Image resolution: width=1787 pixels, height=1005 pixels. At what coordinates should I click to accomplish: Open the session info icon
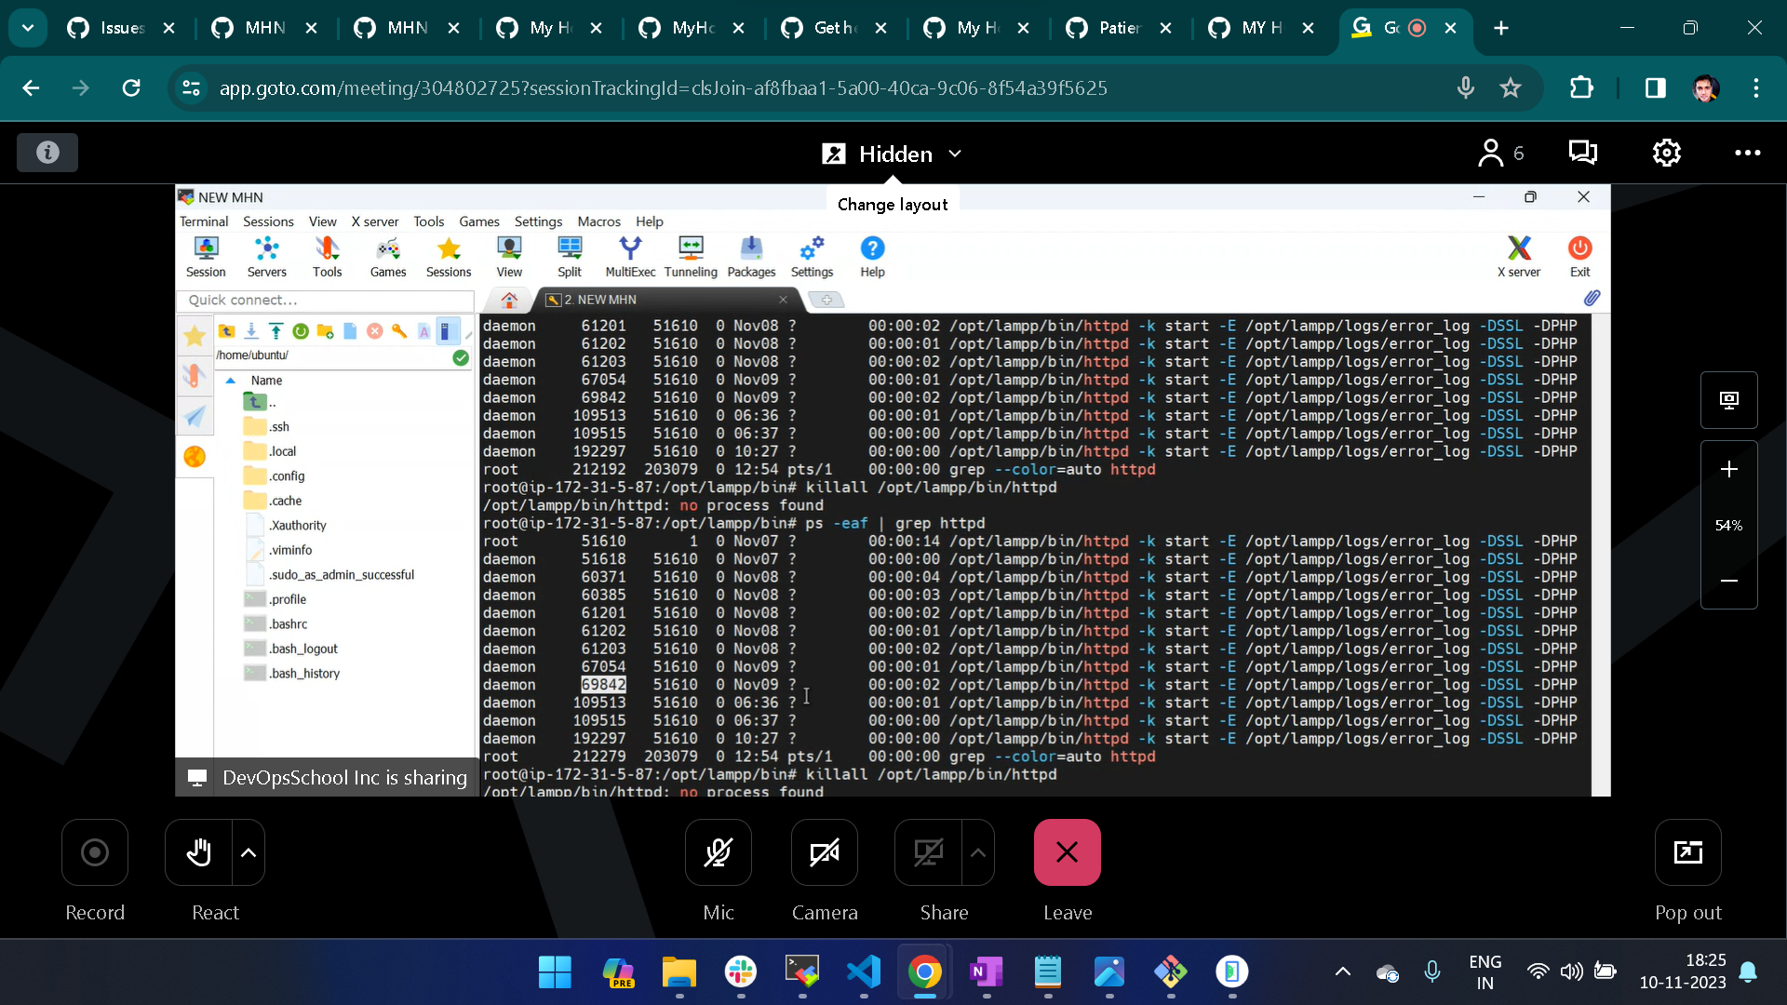tap(47, 153)
